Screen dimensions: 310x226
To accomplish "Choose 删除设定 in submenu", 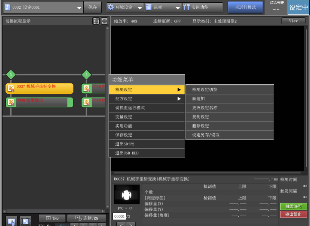I will [x=230, y=126].
